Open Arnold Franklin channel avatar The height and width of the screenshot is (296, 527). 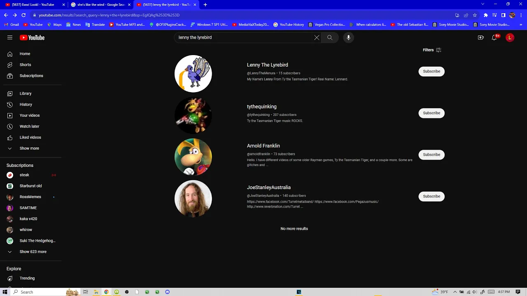[193, 157]
